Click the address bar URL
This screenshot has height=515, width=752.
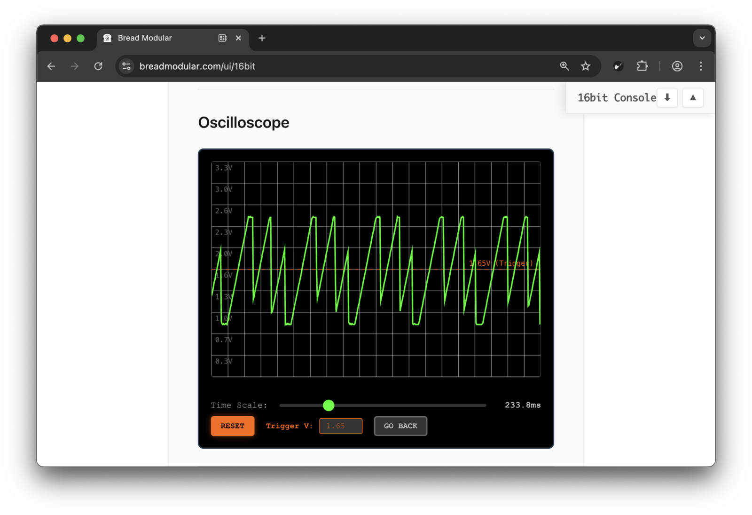click(x=197, y=66)
